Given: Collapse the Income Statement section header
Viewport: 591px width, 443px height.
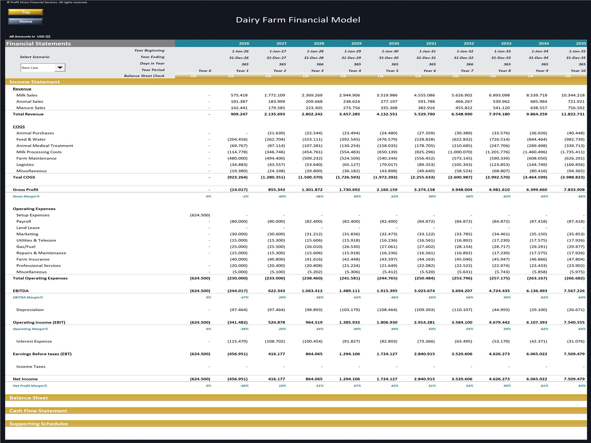Looking at the screenshot, I should (35, 82).
